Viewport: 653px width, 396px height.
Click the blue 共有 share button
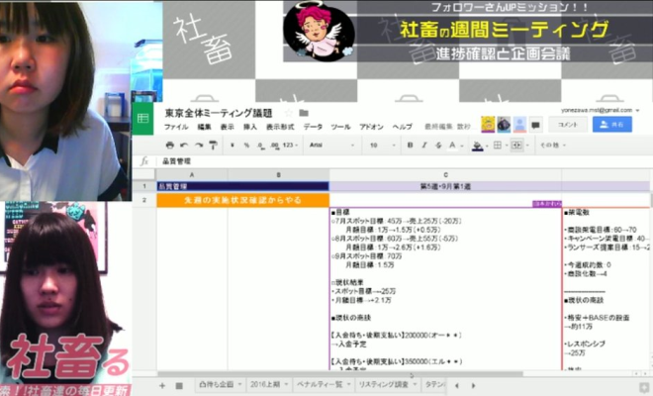tap(611, 124)
